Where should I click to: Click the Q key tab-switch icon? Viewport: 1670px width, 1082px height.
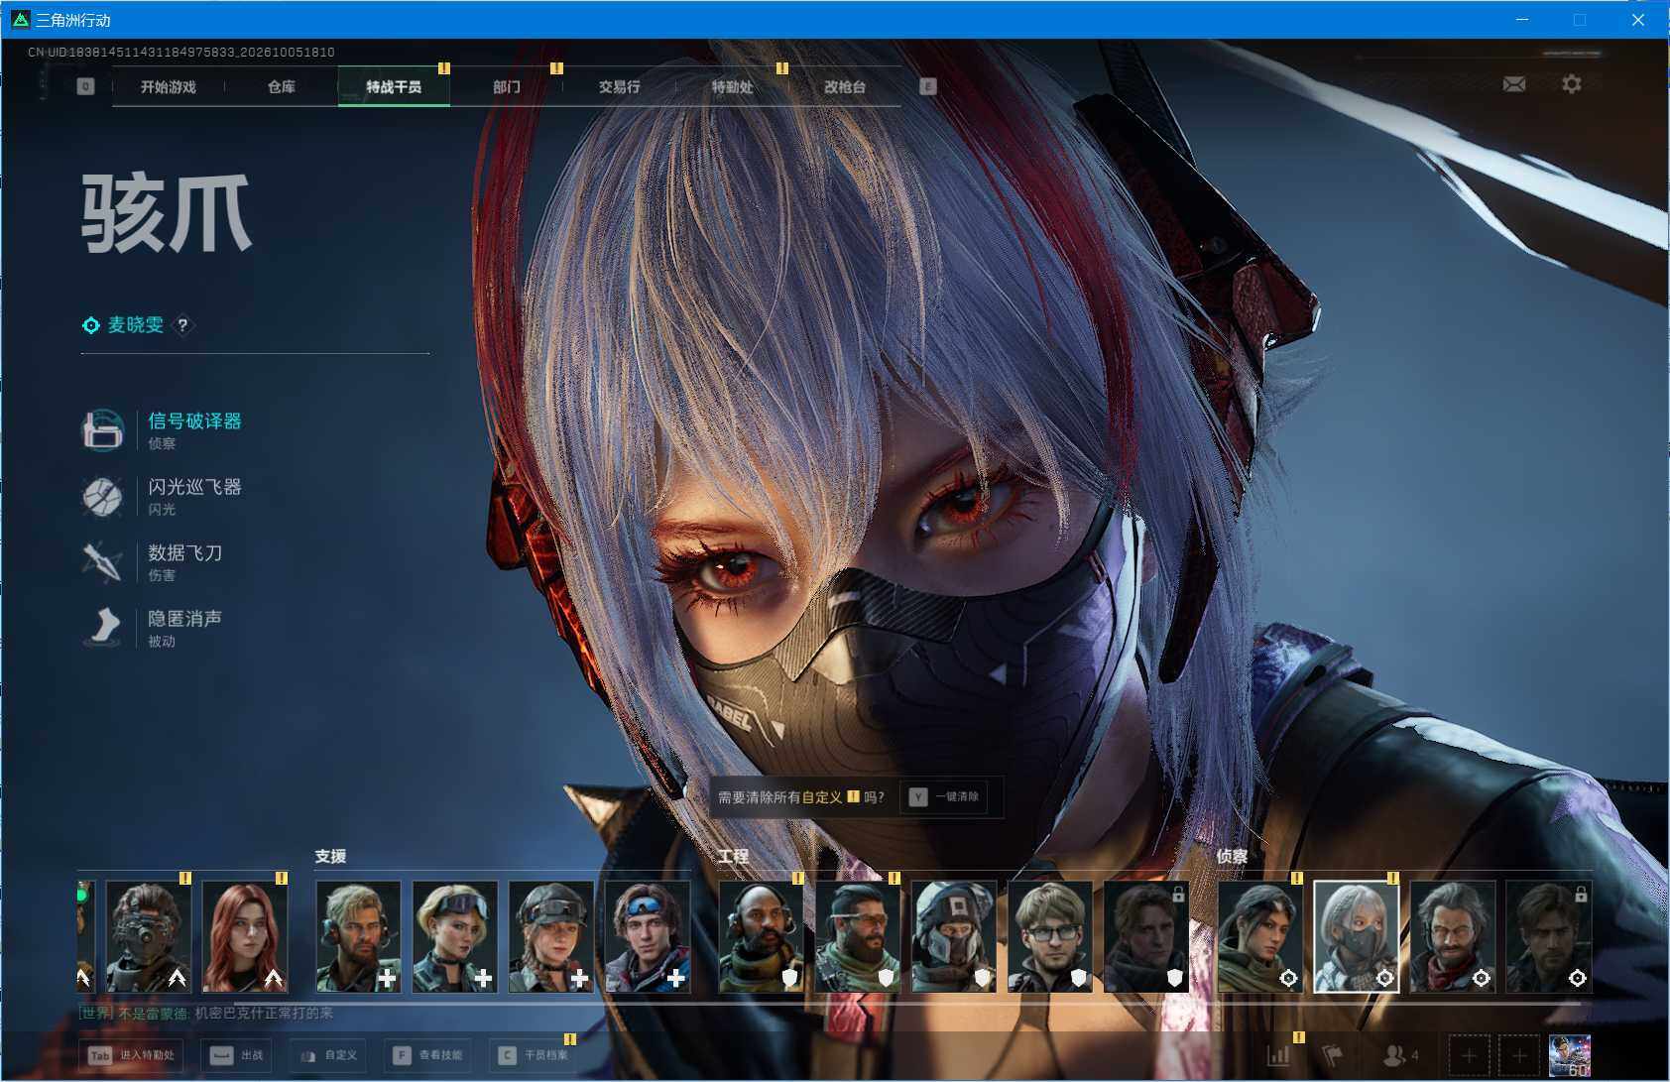point(85,86)
